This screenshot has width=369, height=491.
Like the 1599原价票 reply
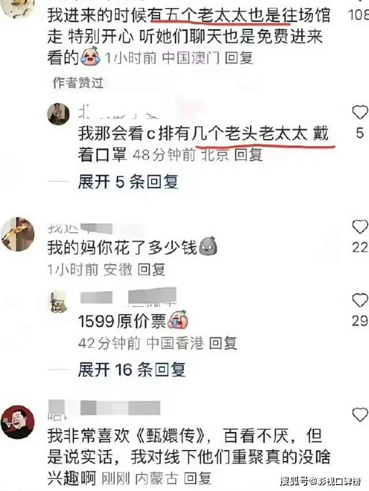point(360,300)
